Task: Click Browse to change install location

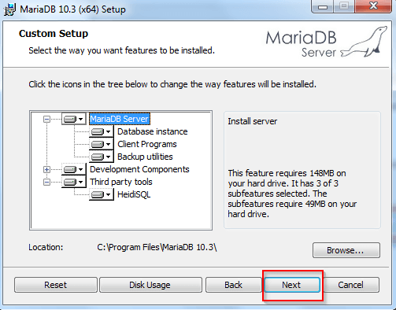Action: tap(346, 250)
